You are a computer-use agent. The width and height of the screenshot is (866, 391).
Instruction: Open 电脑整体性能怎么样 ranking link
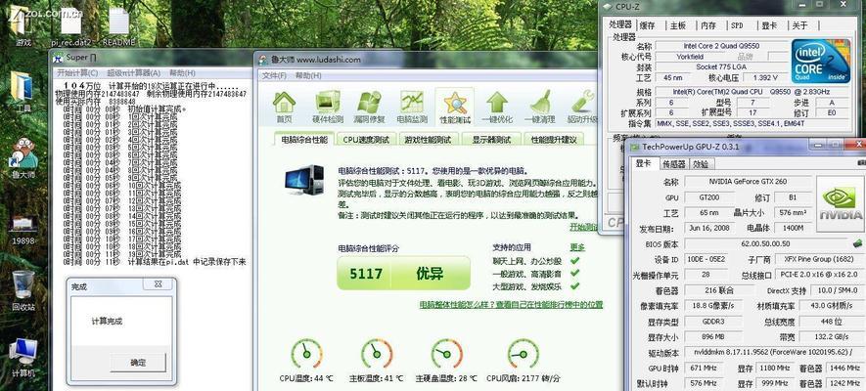pyautogui.click(x=511, y=304)
